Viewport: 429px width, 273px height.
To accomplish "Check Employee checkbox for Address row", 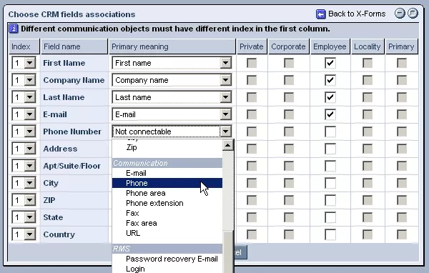I will point(330,149).
